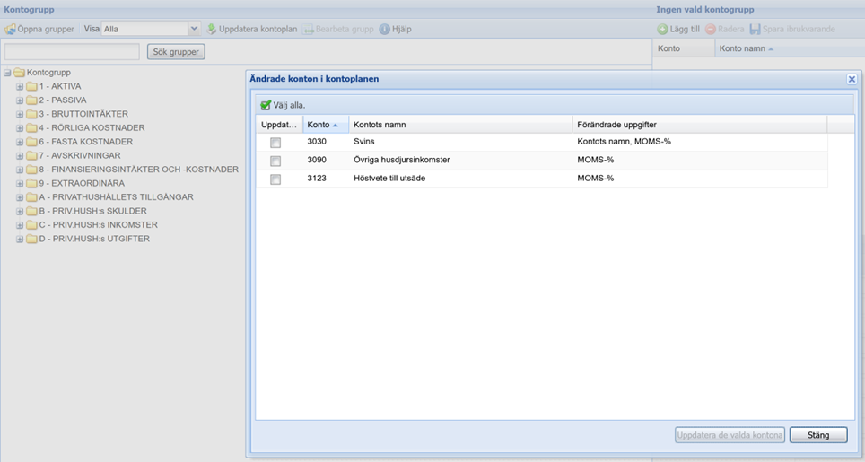Check the box for account 3090
Viewport: 865px width, 462px height.
pos(275,161)
